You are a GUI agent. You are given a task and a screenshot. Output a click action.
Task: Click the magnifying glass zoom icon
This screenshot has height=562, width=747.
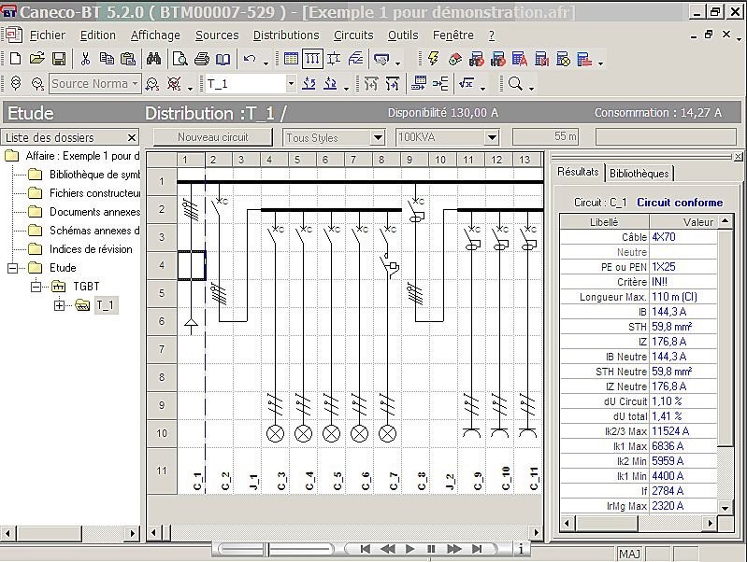[x=515, y=84]
